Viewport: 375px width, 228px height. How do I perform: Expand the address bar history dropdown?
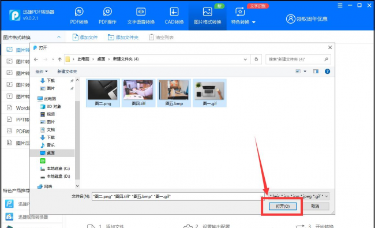[245, 59]
